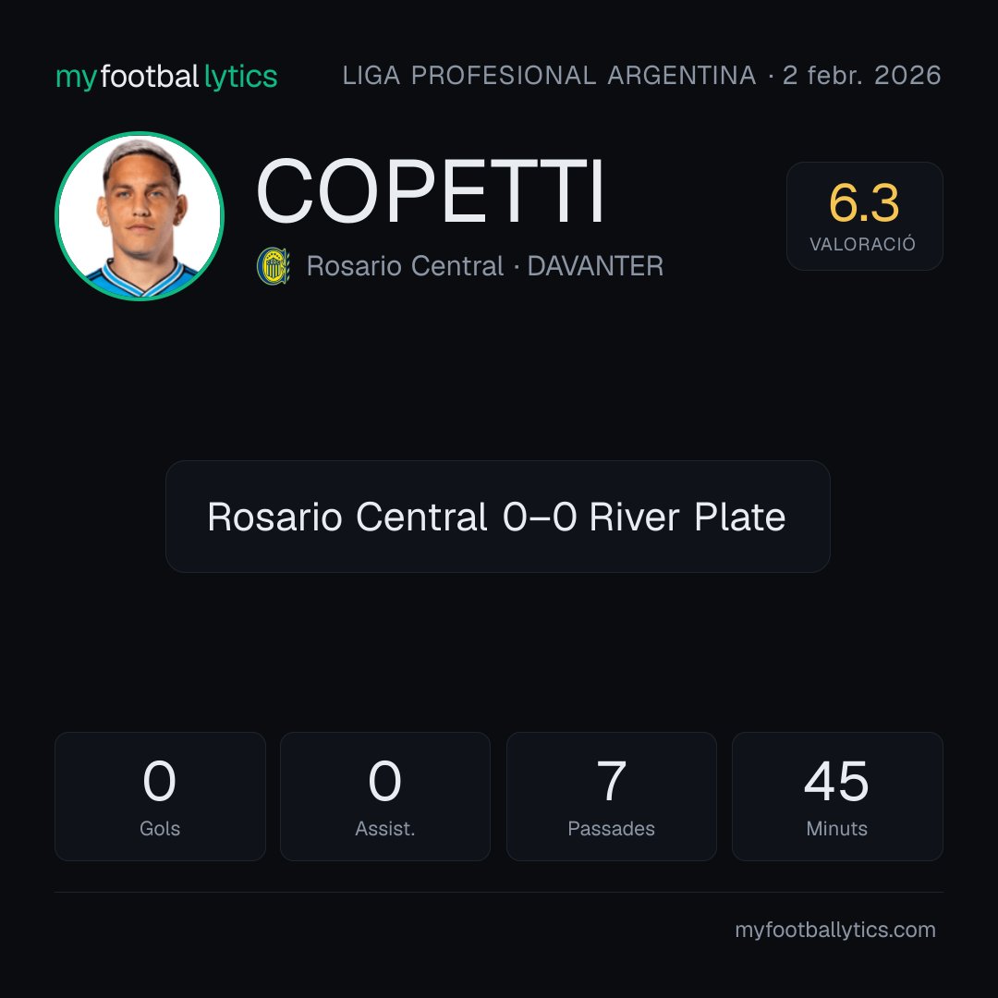The height and width of the screenshot is (998, 998).
Task: Click the Assist. stat card
Action: tap(385, 797)
